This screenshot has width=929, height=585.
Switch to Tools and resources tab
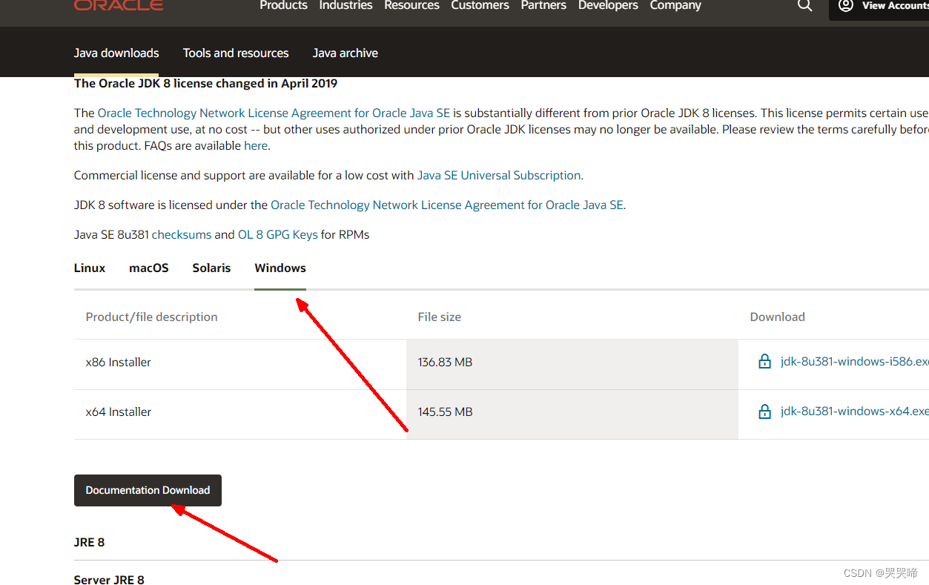click(236, 53)
